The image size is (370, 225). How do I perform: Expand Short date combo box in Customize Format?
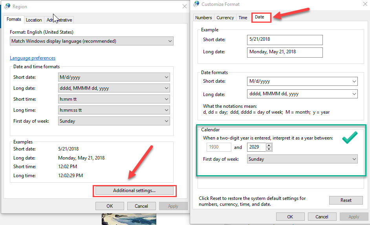point(302,81)
